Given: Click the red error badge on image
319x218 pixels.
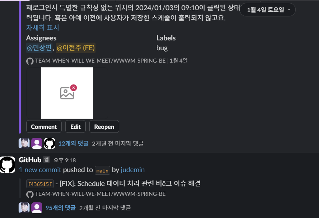Looking at the screenshot, I should pyautogui.click(x=73, y=88).
